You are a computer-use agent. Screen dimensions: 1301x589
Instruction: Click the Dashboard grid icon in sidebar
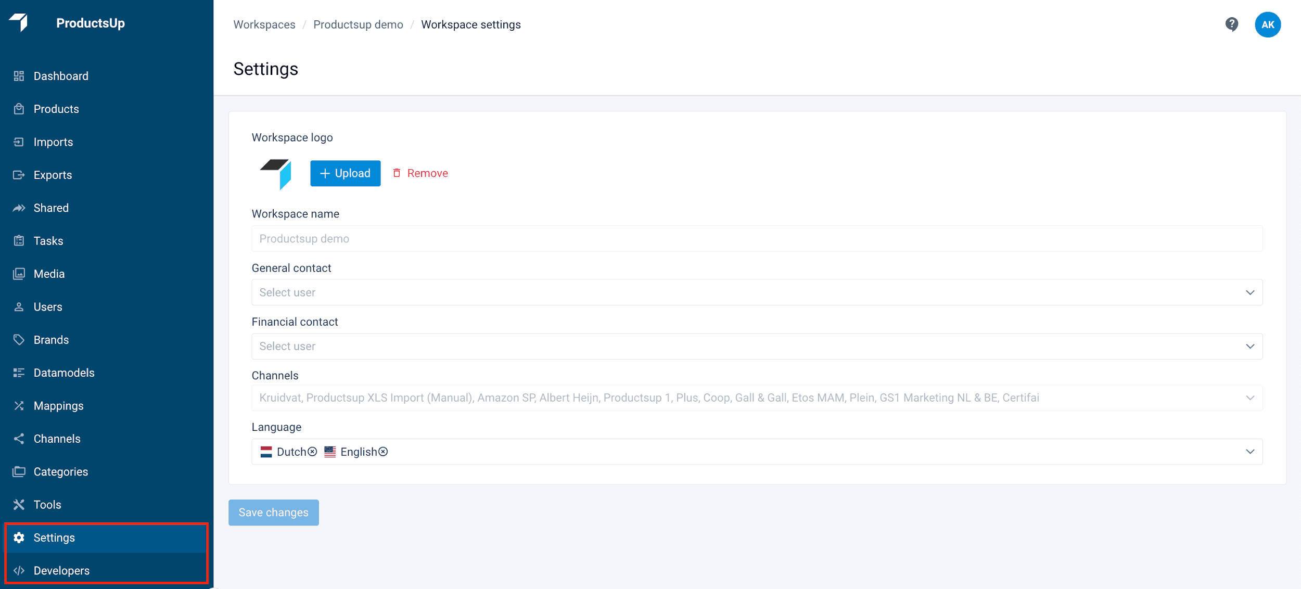(x=19, y=76)
